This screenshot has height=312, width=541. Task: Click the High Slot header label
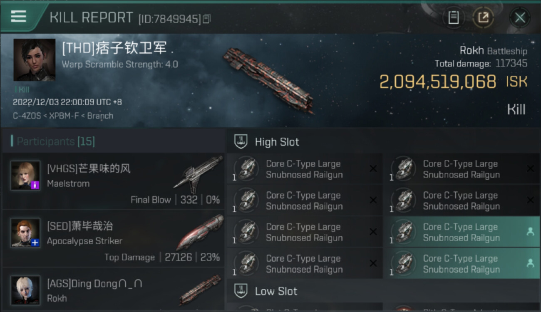[x=277, y=142]
